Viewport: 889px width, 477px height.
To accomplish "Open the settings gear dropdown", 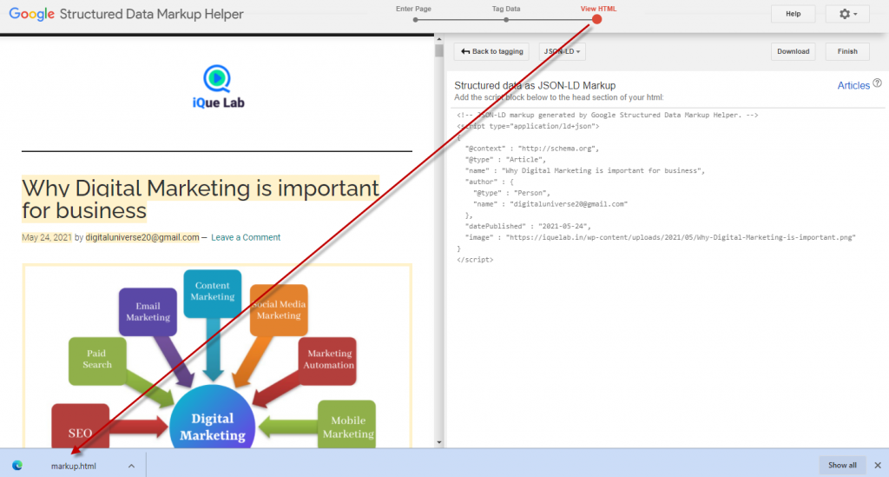I will coord(847,14).
